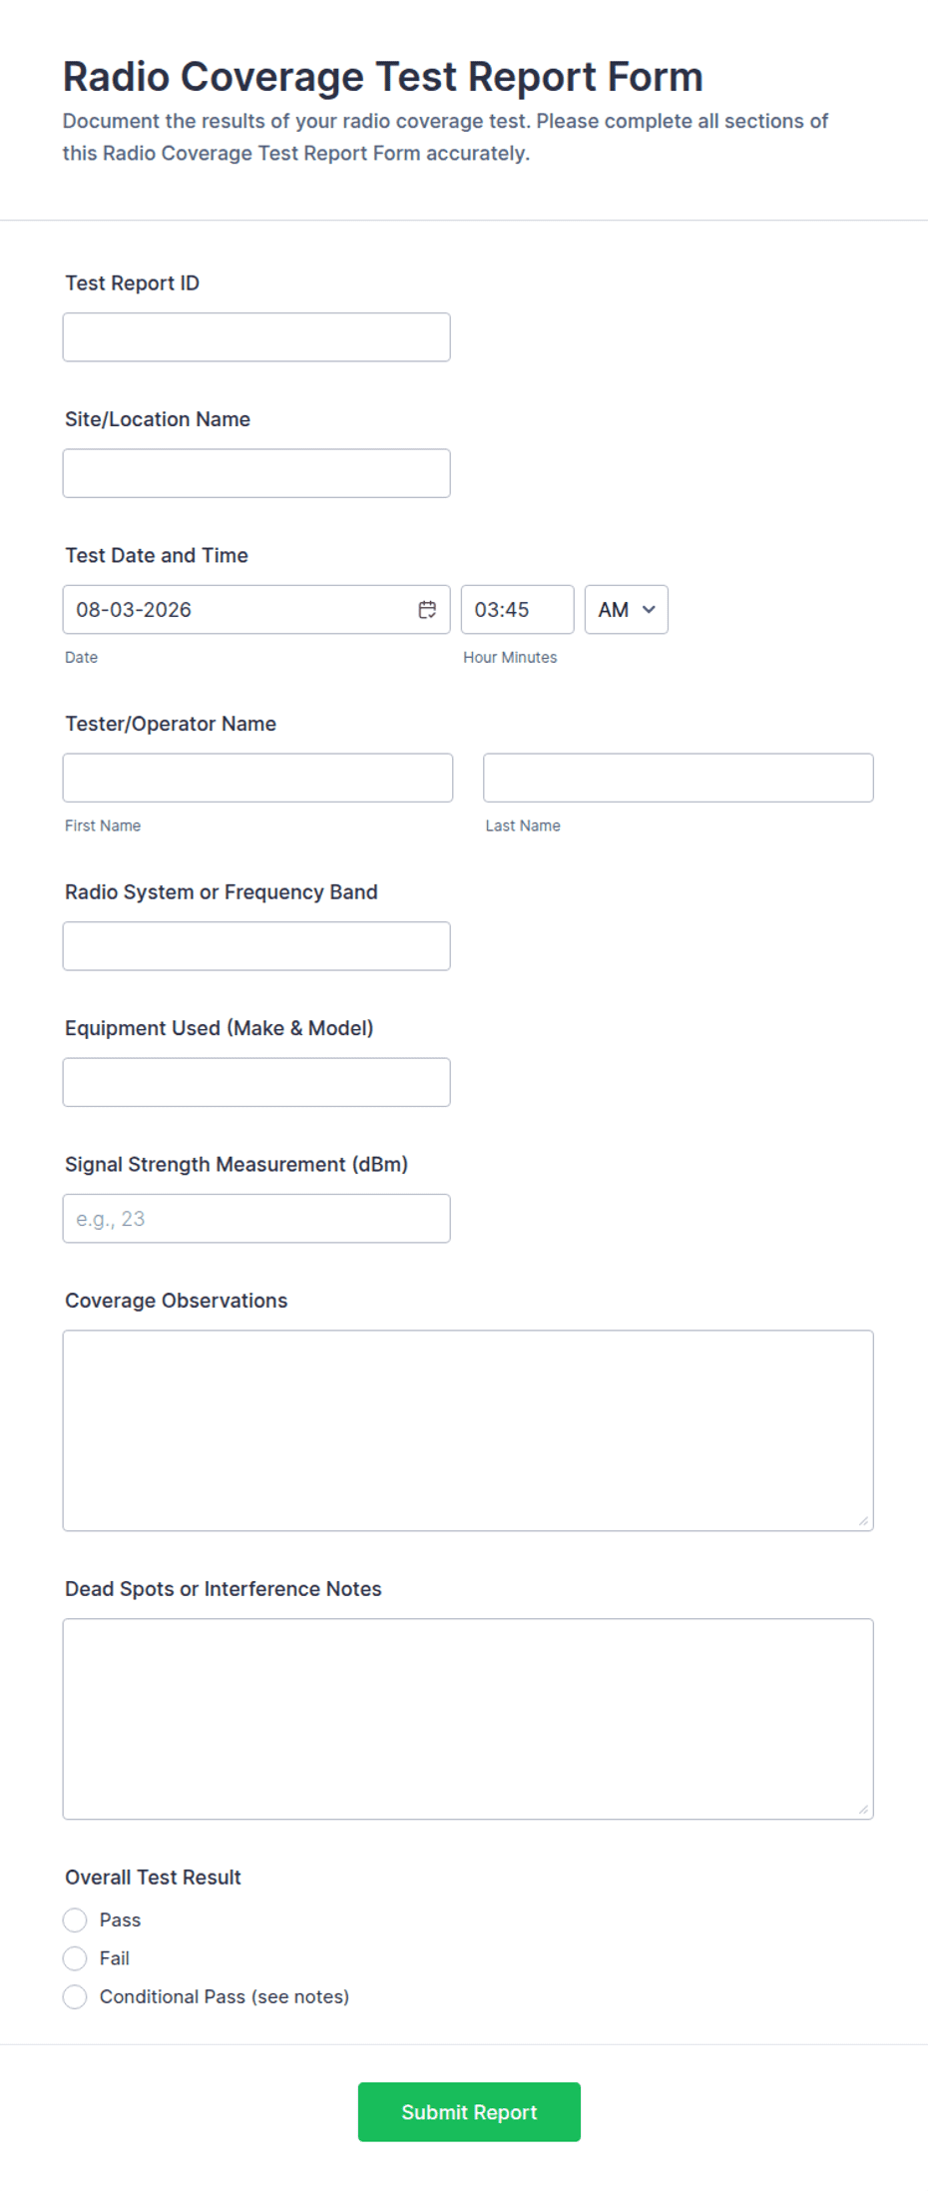Screen dimensions: 928x2191
Task: Open the calendar icon in Date field
Action: [427, 610]
